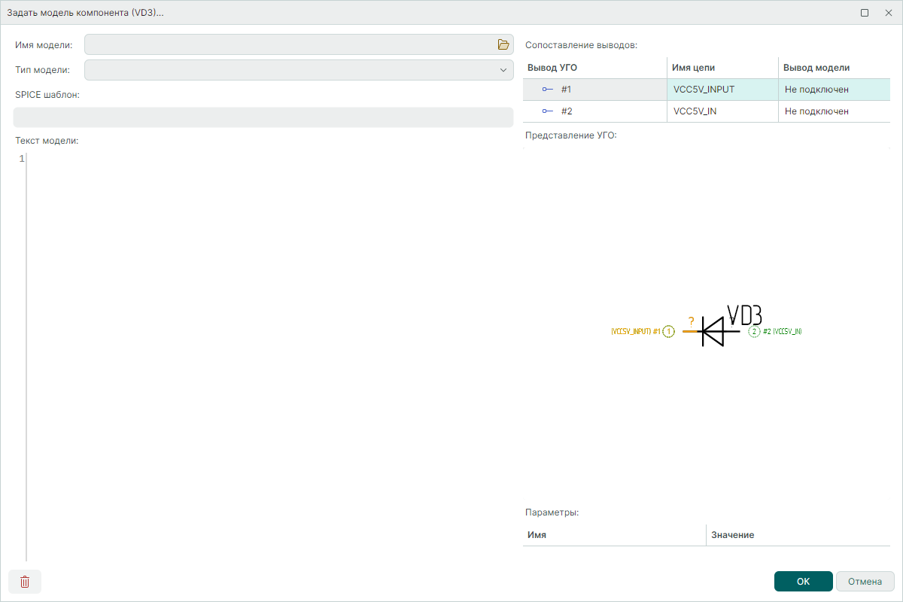Click pin 2 circle on diode symbol
The height and width of the screenshot is (602, 903).
pos(754,331)
